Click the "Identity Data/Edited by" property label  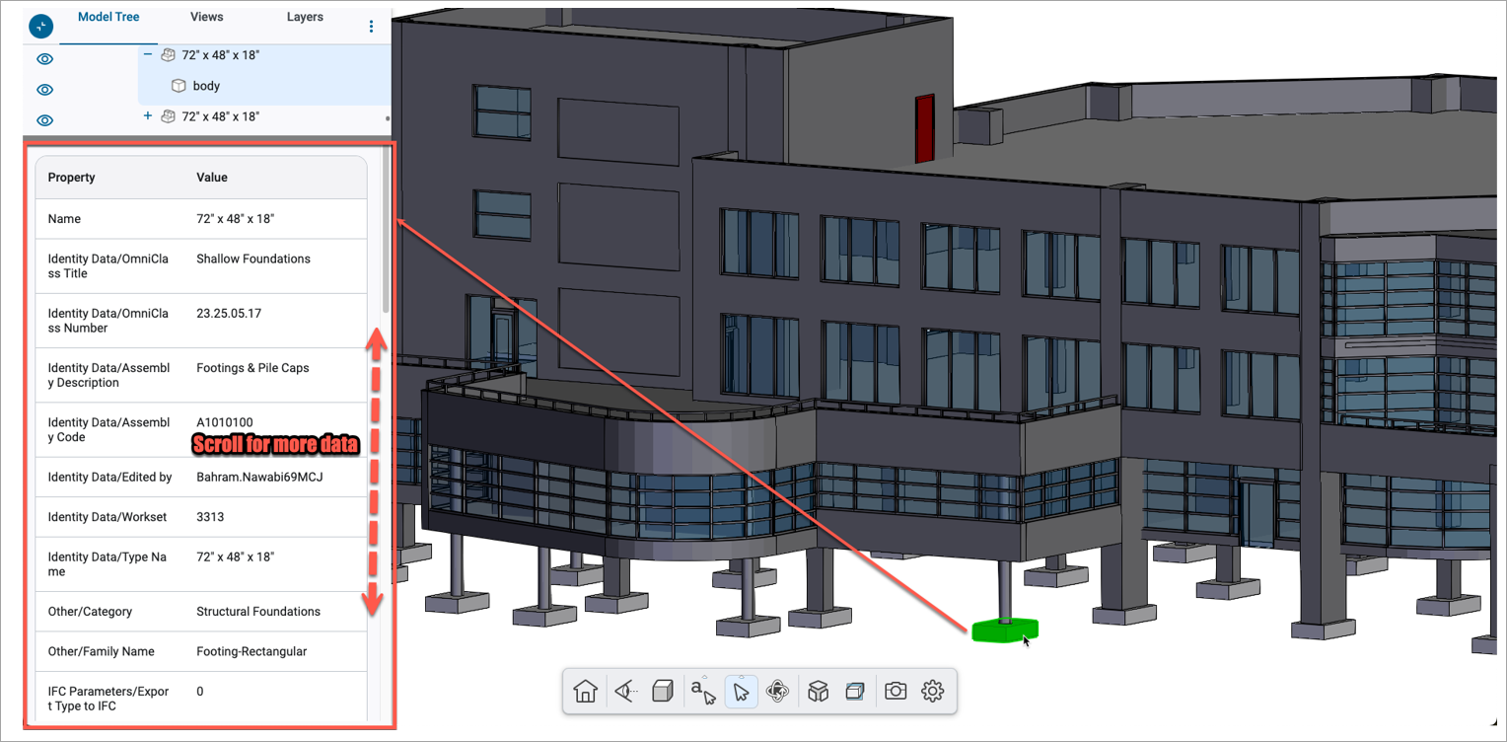pyautogui.click(x=110, y=478)
